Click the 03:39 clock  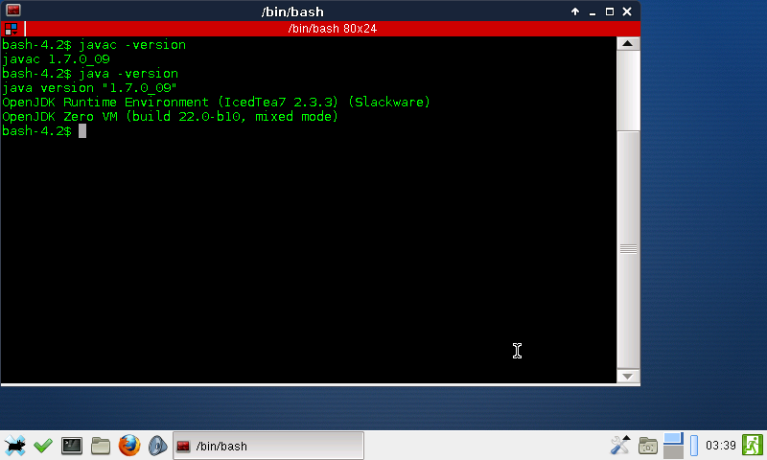[721, 446]
